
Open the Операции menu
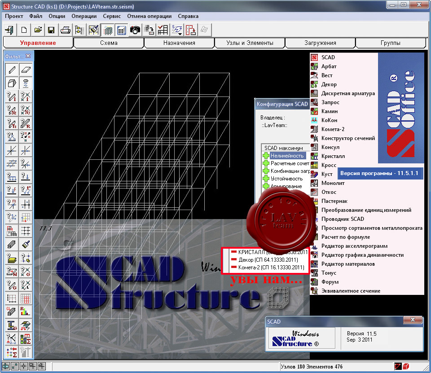click(84, 16)
